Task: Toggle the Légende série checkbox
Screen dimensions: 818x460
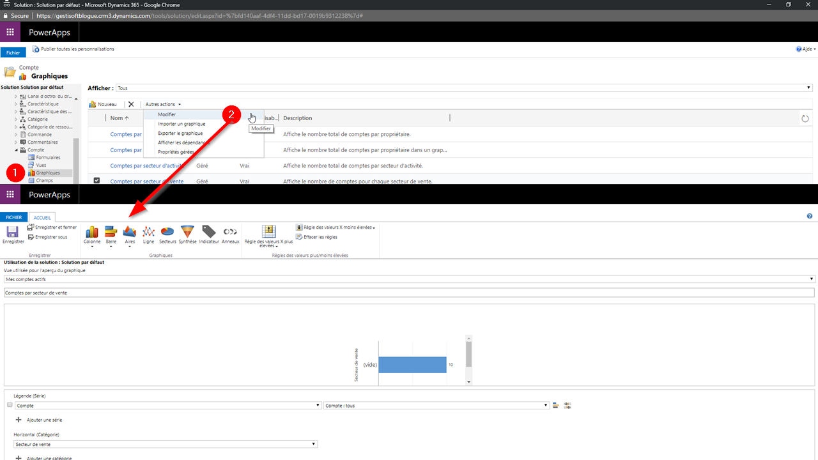Action: (9, 405)
